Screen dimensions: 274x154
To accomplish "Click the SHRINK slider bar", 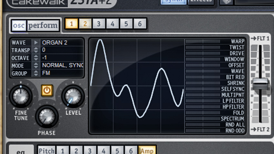I will point(203,83).
